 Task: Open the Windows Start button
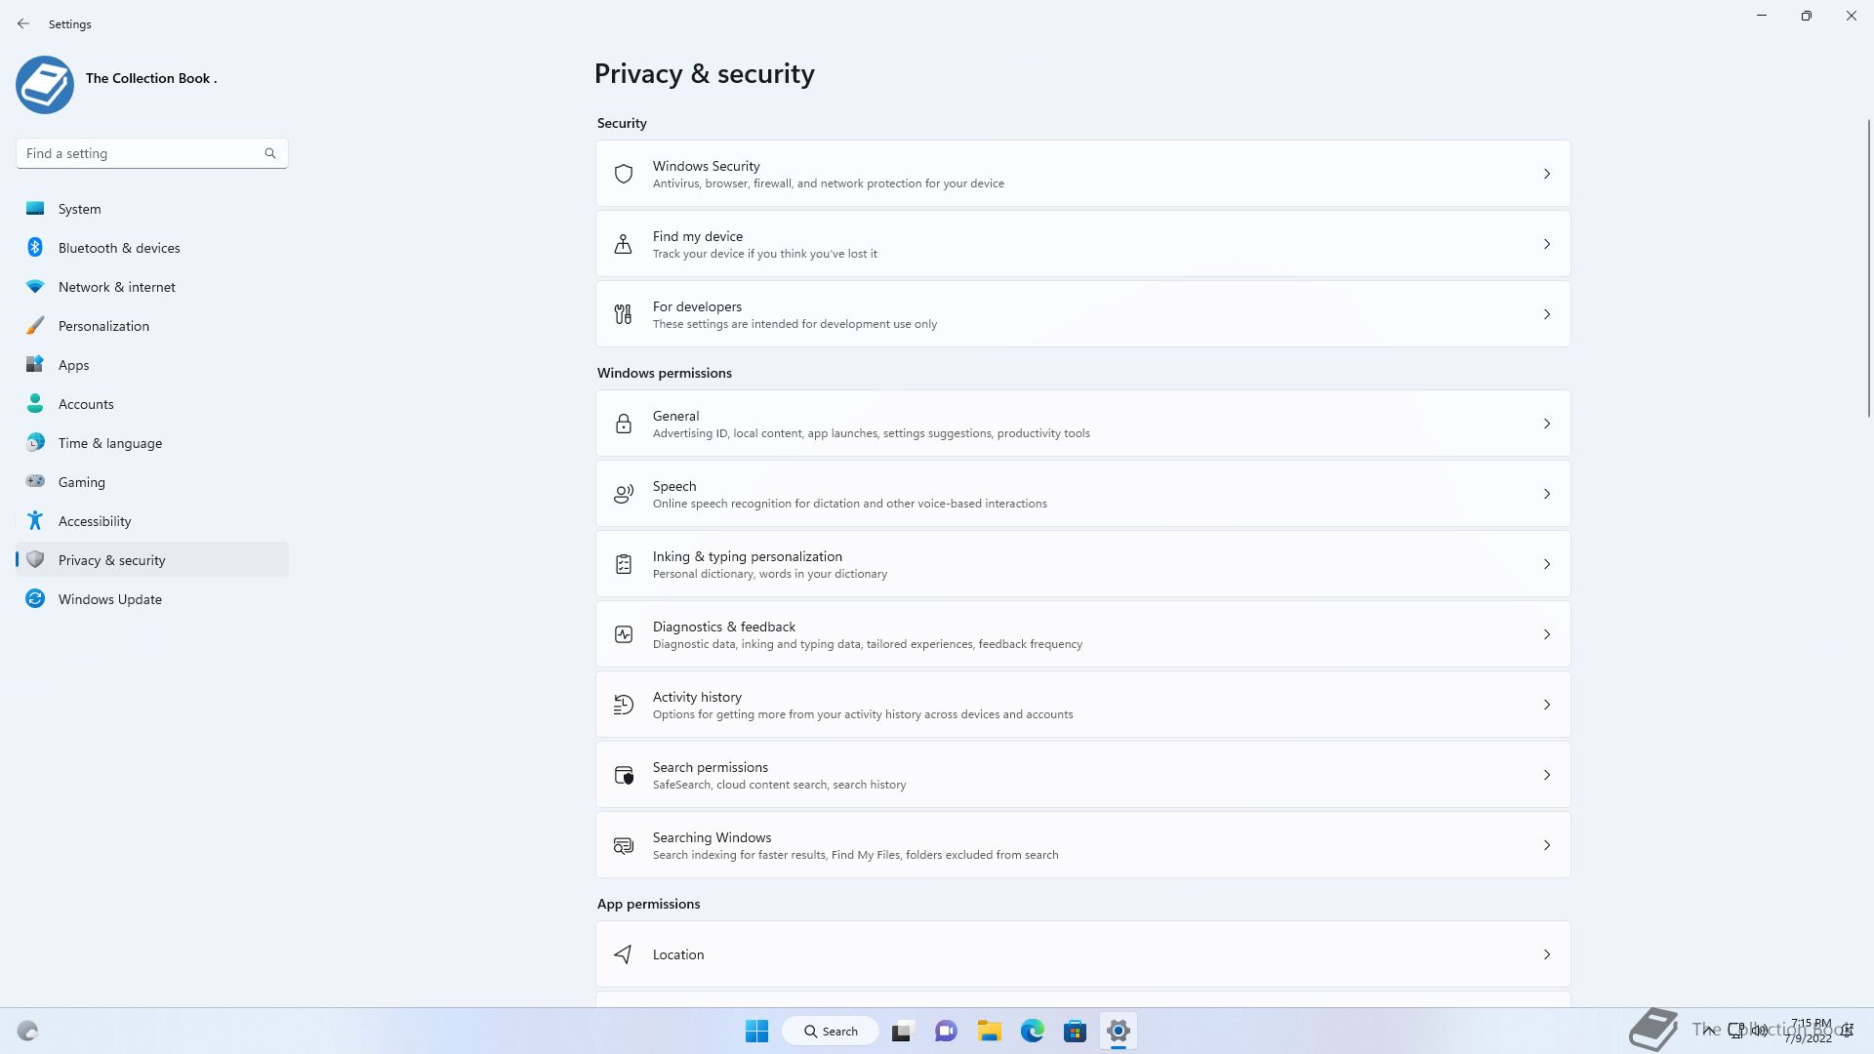point(756,1031)
